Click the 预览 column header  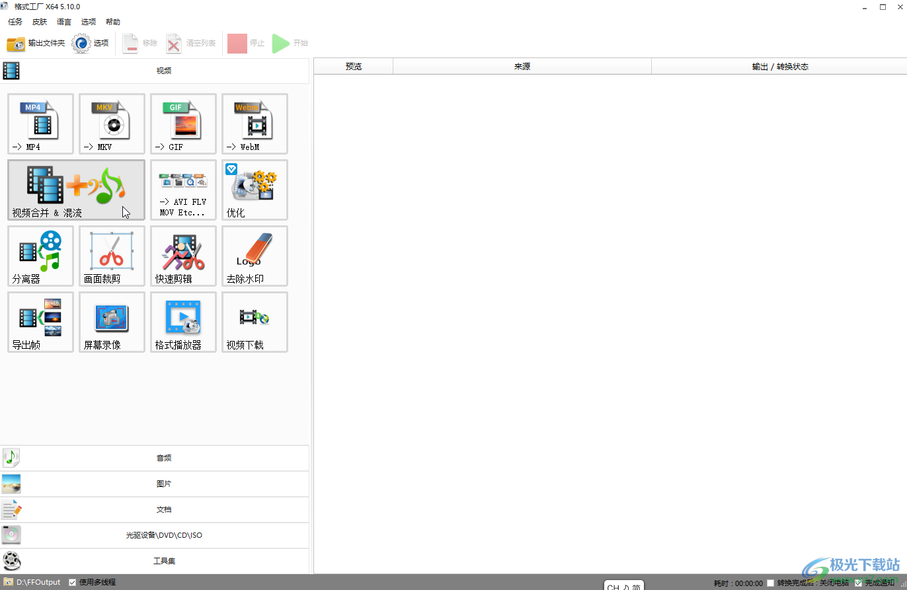(x=354, y=67)
